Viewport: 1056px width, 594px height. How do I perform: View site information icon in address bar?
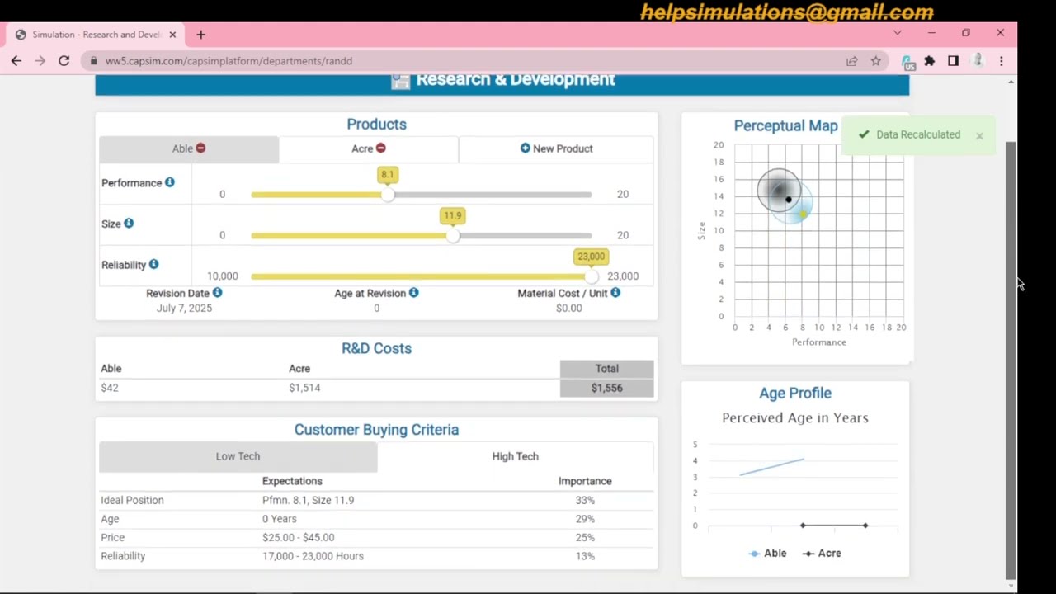point(93,61)
